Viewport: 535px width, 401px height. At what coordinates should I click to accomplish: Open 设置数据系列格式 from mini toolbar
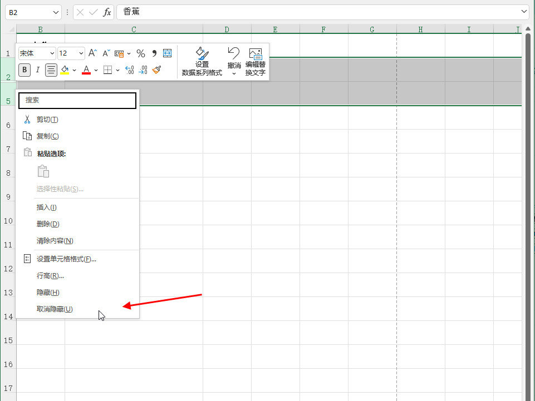point(202,61)
